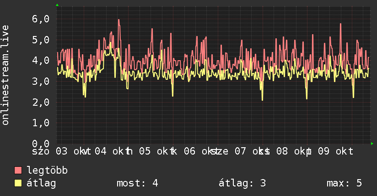Click the pink legtöbb legend swatch
This screenshot has width=377, height=196.
[18, 170]
